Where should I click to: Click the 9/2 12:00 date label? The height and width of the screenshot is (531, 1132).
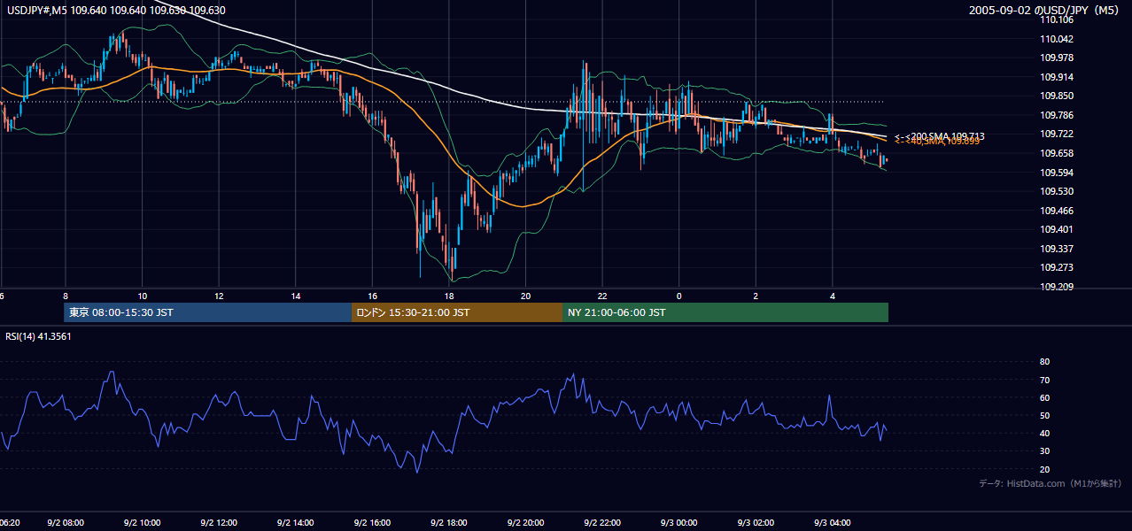point(219,522)
